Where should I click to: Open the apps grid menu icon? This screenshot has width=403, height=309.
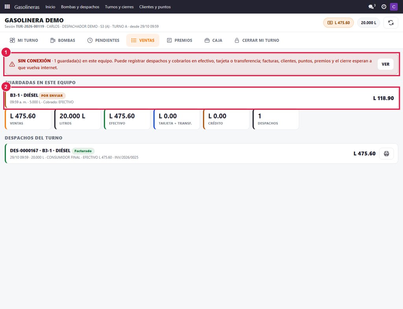(x=7, y=7)
